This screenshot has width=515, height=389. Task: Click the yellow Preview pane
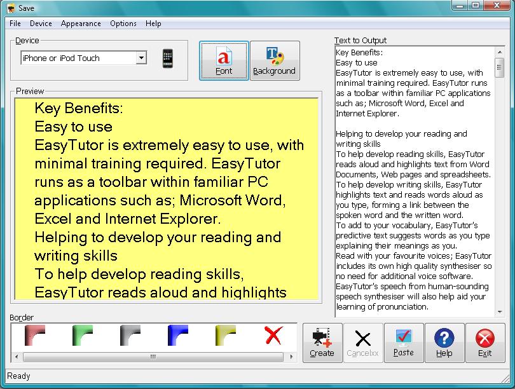coord(167,199)
